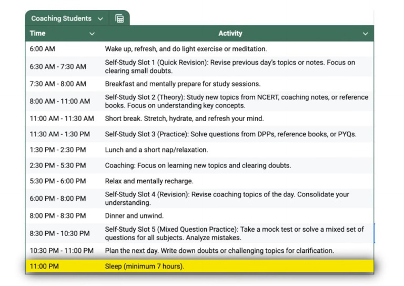Select the 5:30 PM - 6:00 PM cell

click(x=63, y=181)
